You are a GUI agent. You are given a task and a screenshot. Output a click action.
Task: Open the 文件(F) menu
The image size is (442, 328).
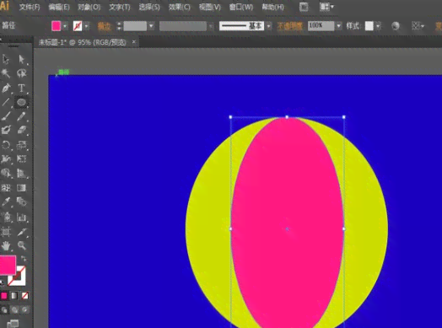coord(30,7)
